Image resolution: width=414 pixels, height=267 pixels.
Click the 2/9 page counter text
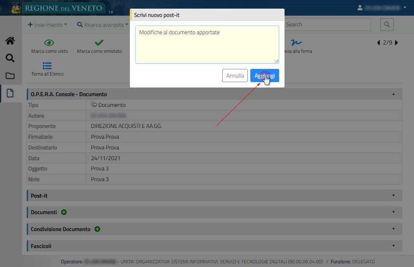tap(388, 43)
